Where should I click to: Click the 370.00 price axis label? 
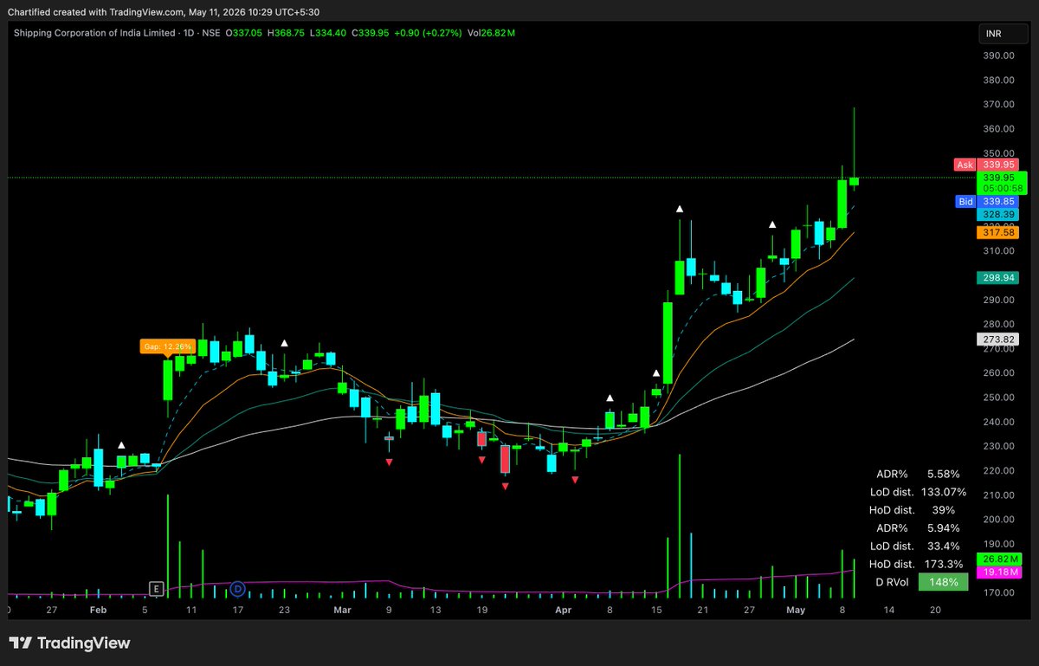click(x=997, y=105)
